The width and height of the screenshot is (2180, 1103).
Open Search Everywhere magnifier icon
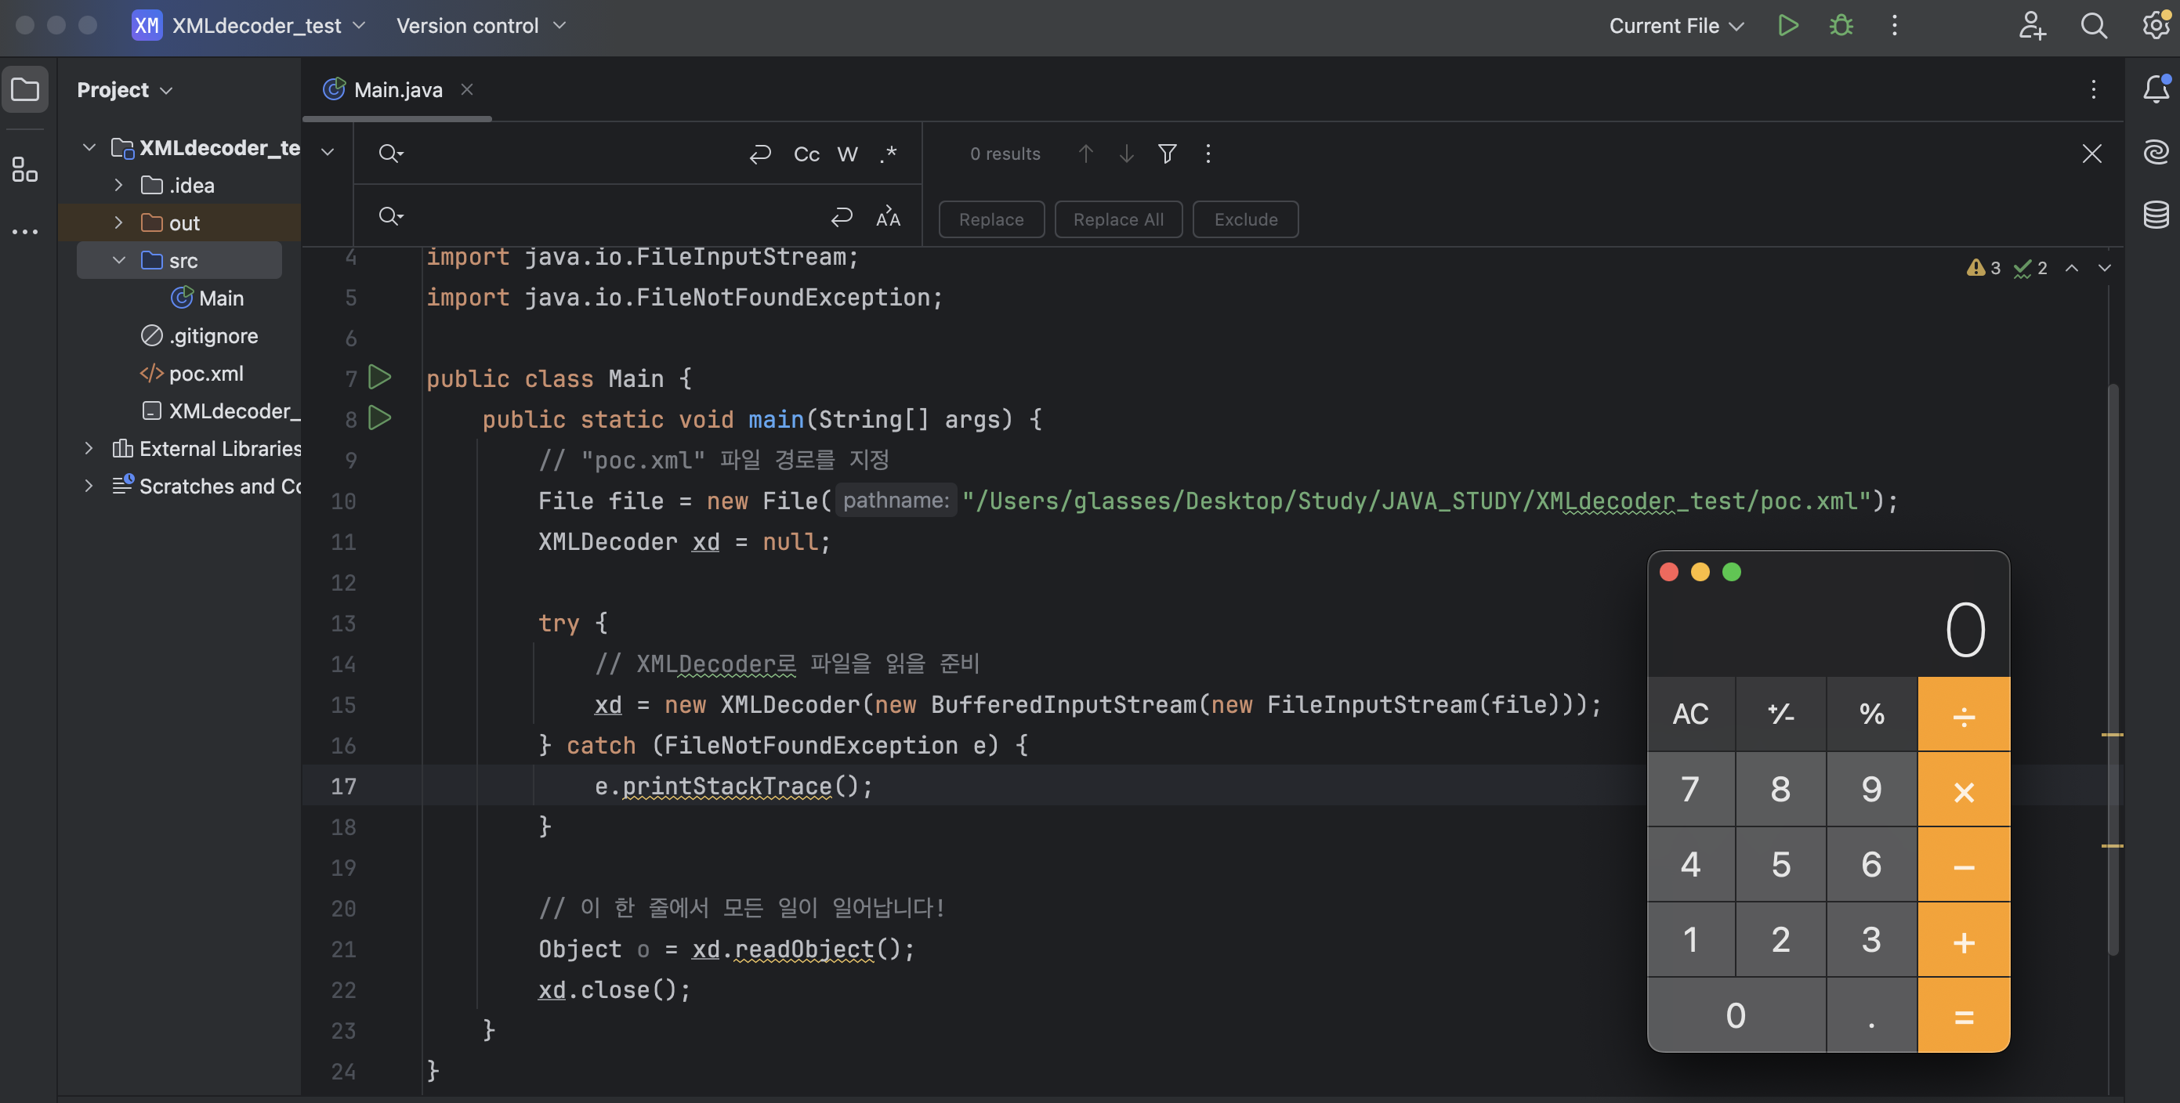pos(2093,25)
